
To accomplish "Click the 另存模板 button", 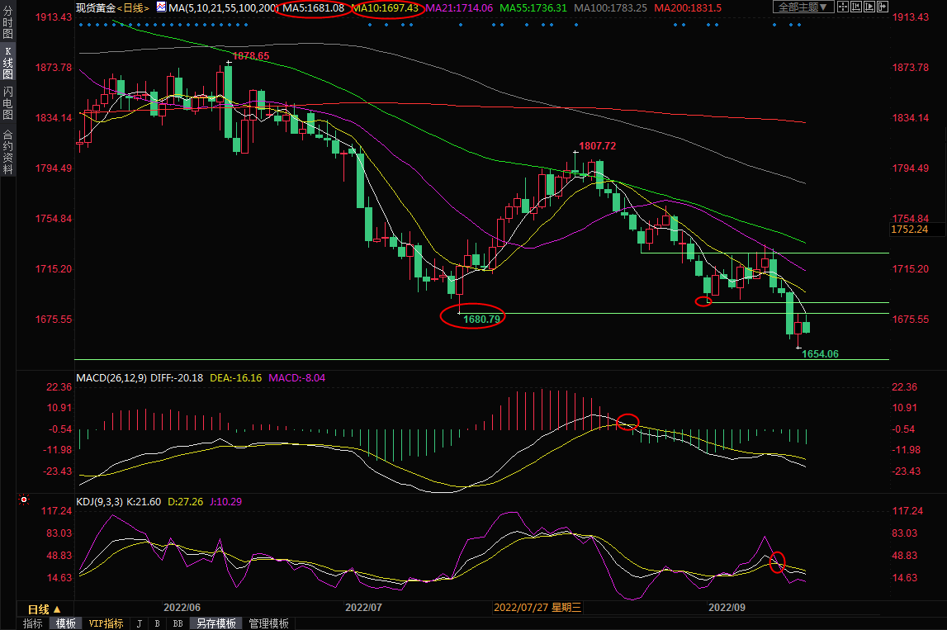I will [x=216, y=623].
